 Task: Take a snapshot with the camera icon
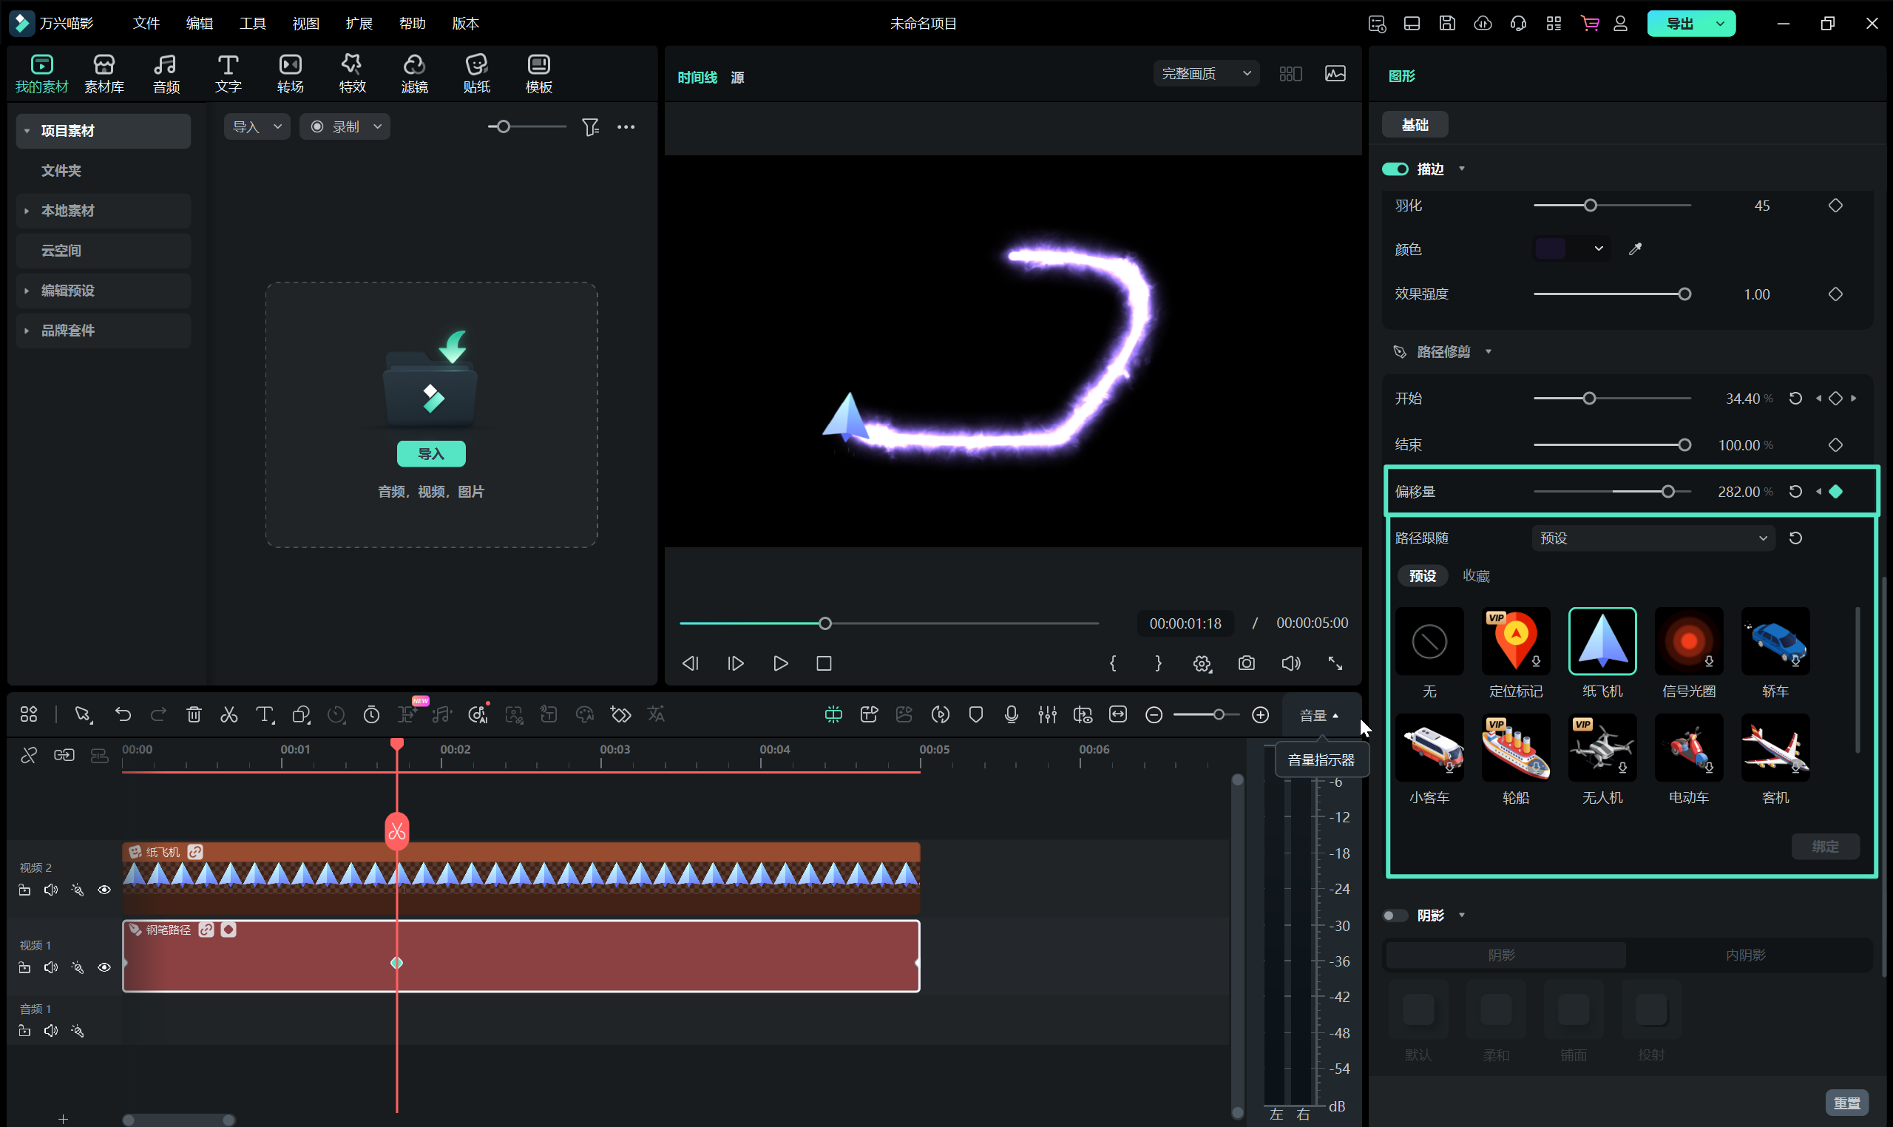coord(1246,663)
